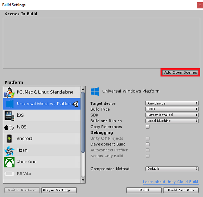Viewport: 203px width, 197px height.
Task: Click the platform list scrollbar thumb
Action: pyautogui.click(x=83, y=122)
